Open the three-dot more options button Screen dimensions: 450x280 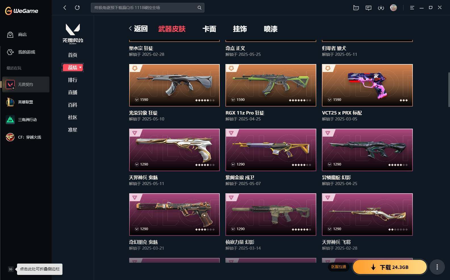point(437,267)
